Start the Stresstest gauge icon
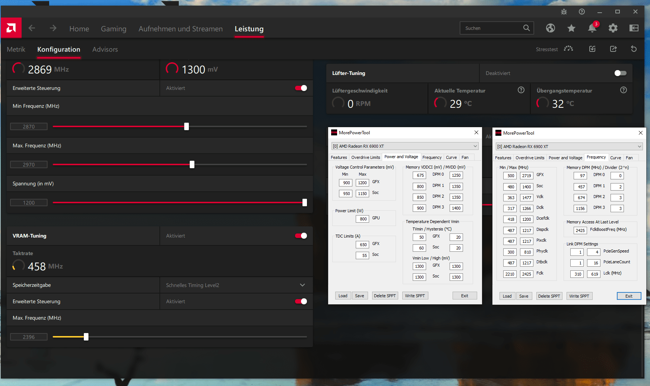 568,49
